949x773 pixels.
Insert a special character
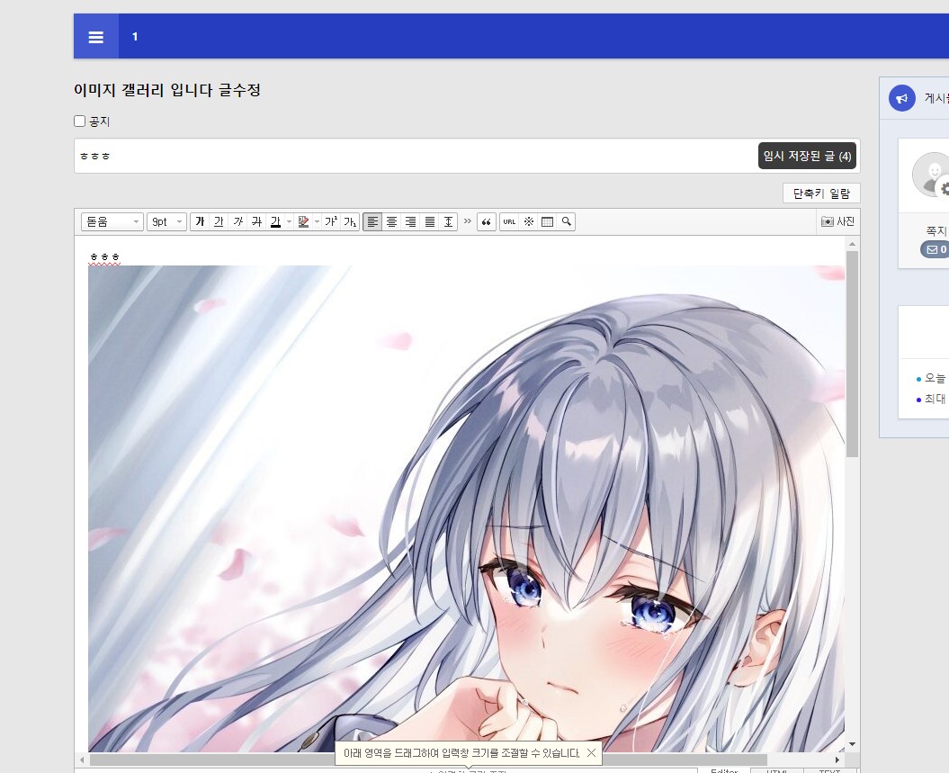(x=529, y=221)
